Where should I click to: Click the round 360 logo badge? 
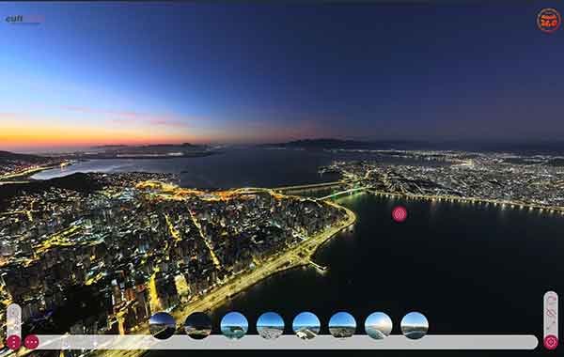coord(549,21)
